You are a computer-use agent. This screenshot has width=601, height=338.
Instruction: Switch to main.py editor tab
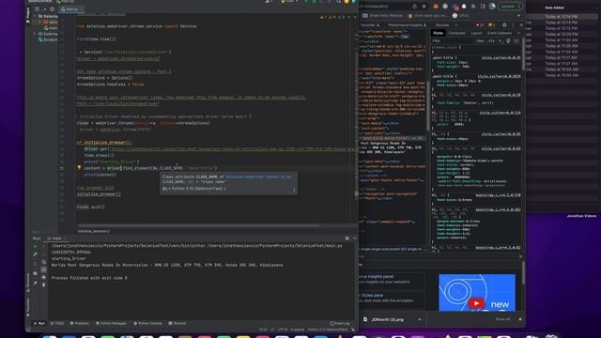(72, 9)
